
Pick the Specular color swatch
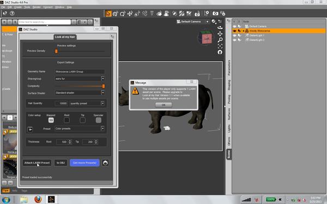(x=99, y=120)
